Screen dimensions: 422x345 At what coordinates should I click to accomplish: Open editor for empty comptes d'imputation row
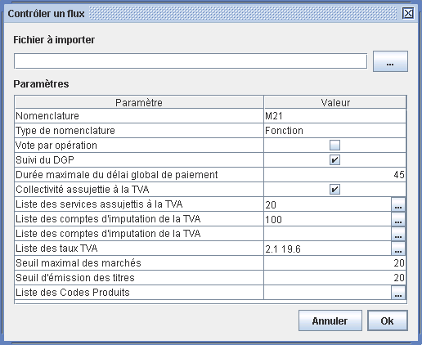click(x=398, y=234)
